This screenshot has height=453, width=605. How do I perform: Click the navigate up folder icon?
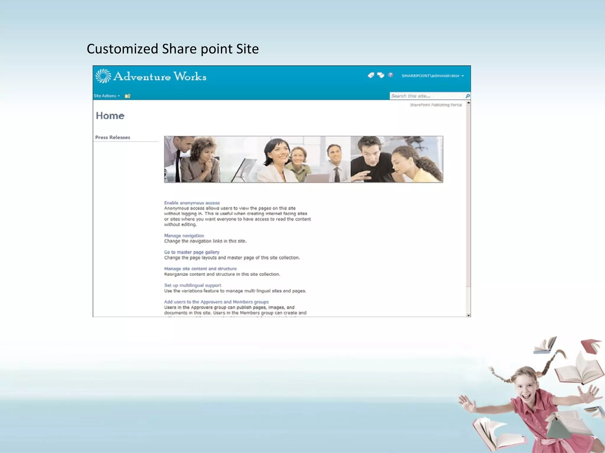128,96
